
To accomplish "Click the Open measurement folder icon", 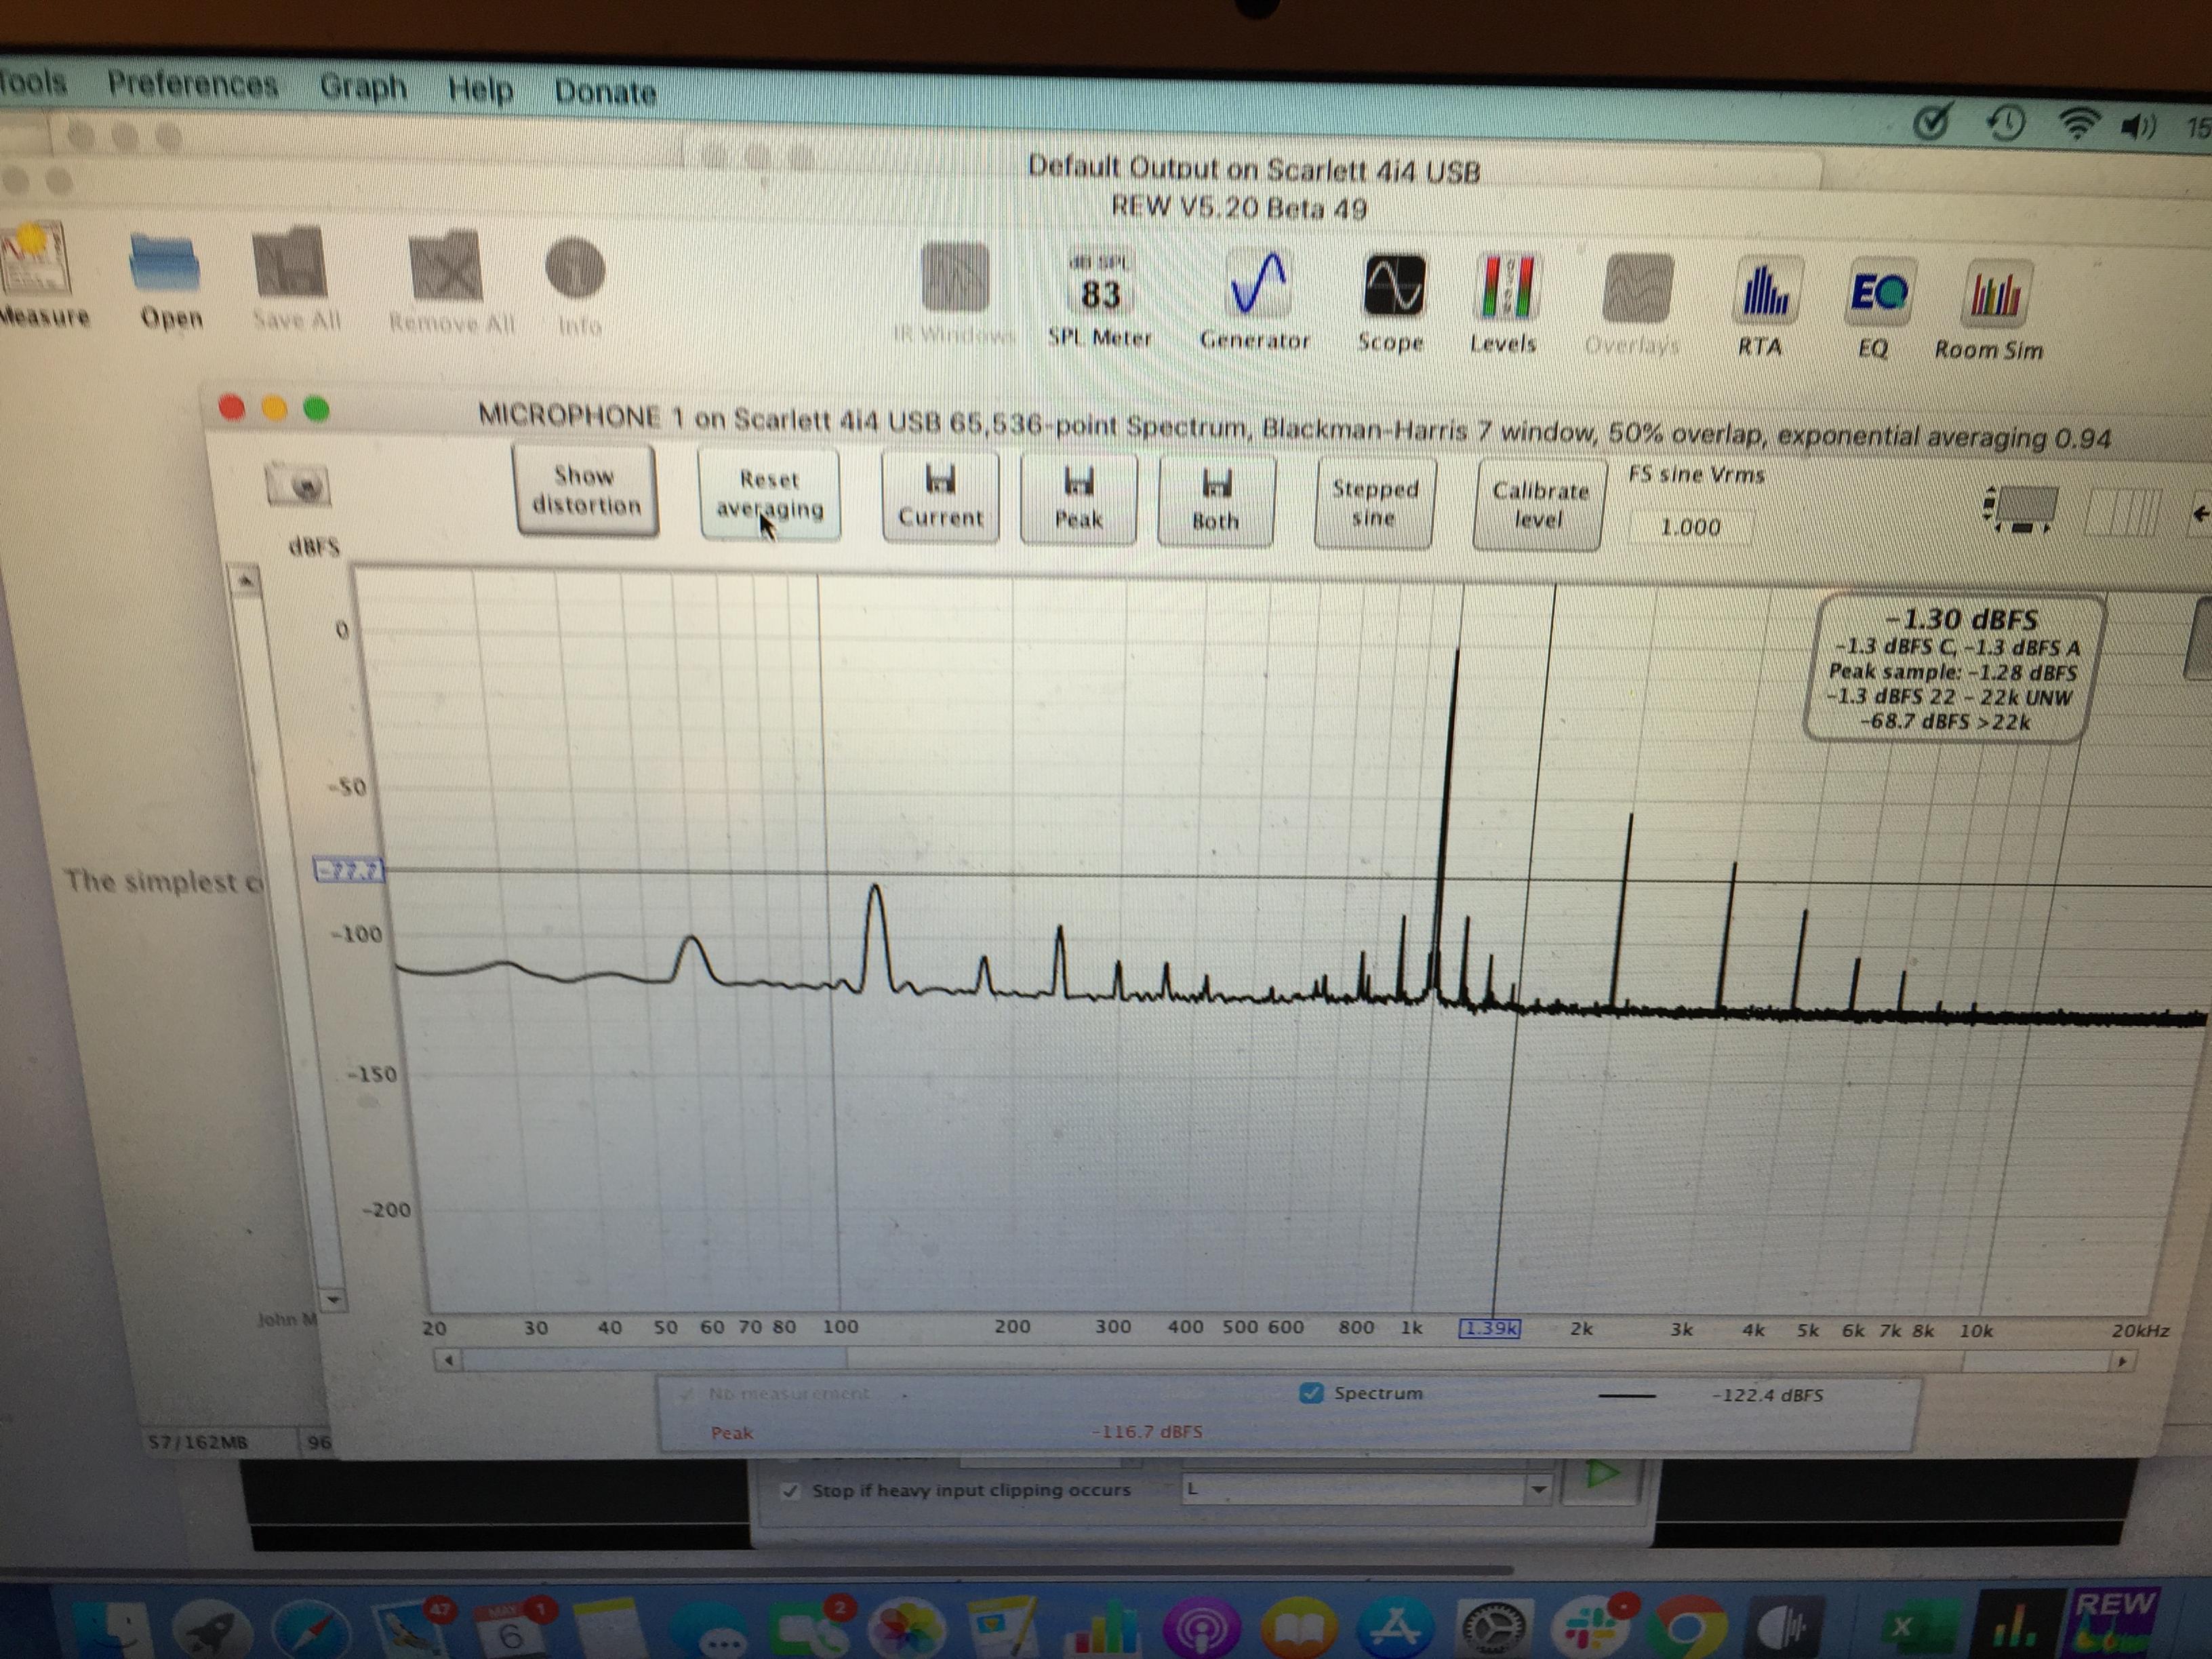I will (168, 280).
